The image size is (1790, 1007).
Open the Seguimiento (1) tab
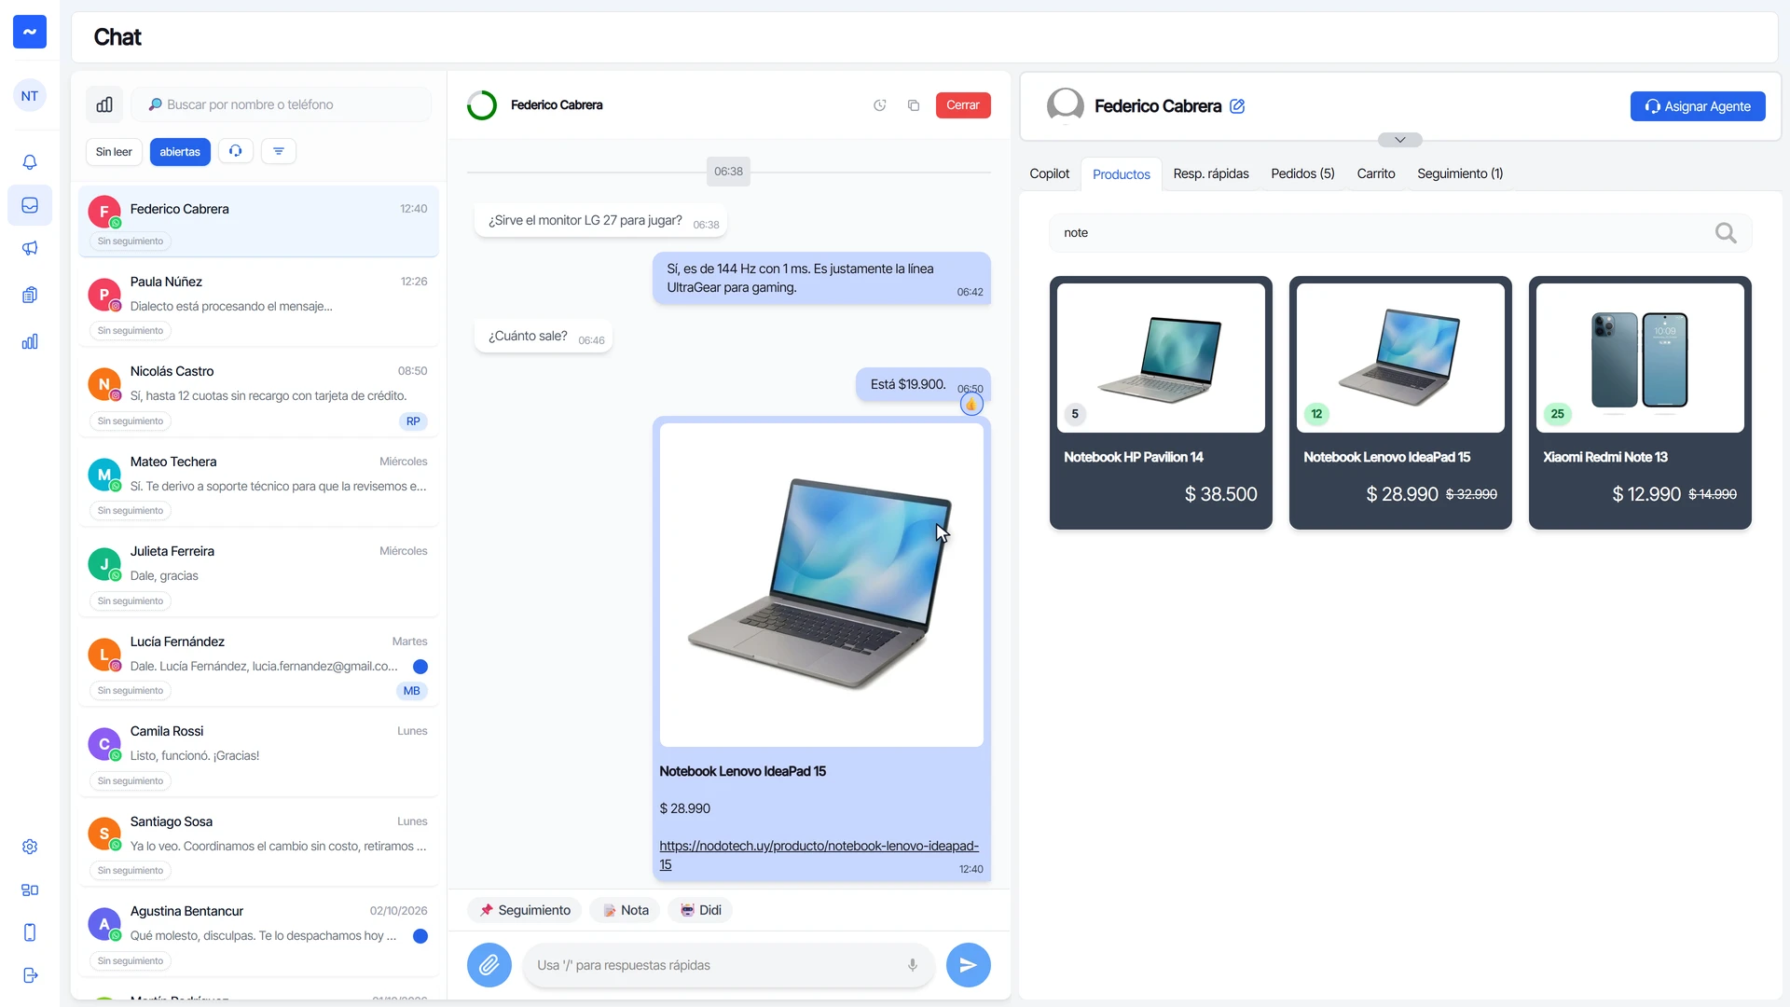(x=1460, y=173)
